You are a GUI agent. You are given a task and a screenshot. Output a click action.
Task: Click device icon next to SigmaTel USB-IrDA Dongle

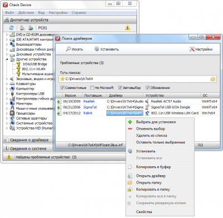[x=147, y=107]
